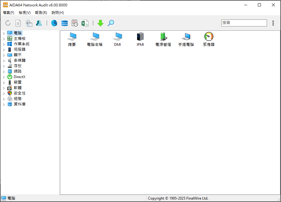Viewport: 281px width, 202px height.
Task: Click the 搜尋 search input field
Action: [x=244, y=23]
